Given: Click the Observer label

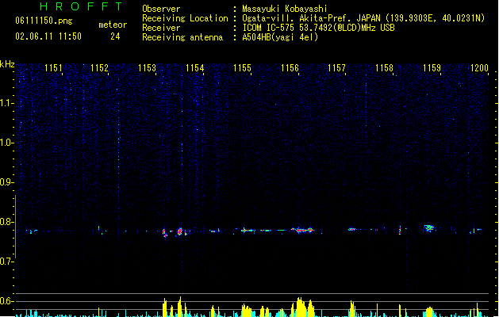Looking at the screenshot, I should (161, 9).
